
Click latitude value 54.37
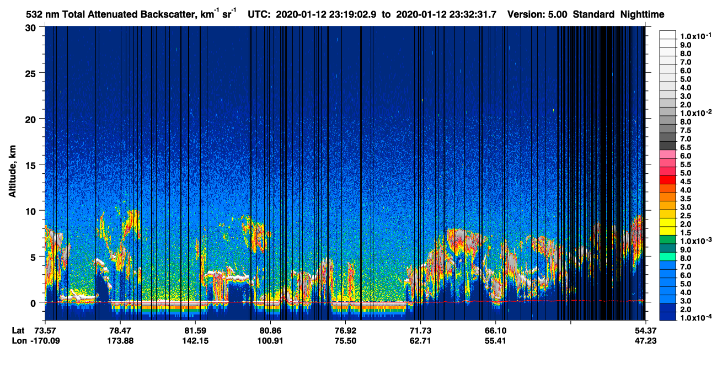coord(646,330)
